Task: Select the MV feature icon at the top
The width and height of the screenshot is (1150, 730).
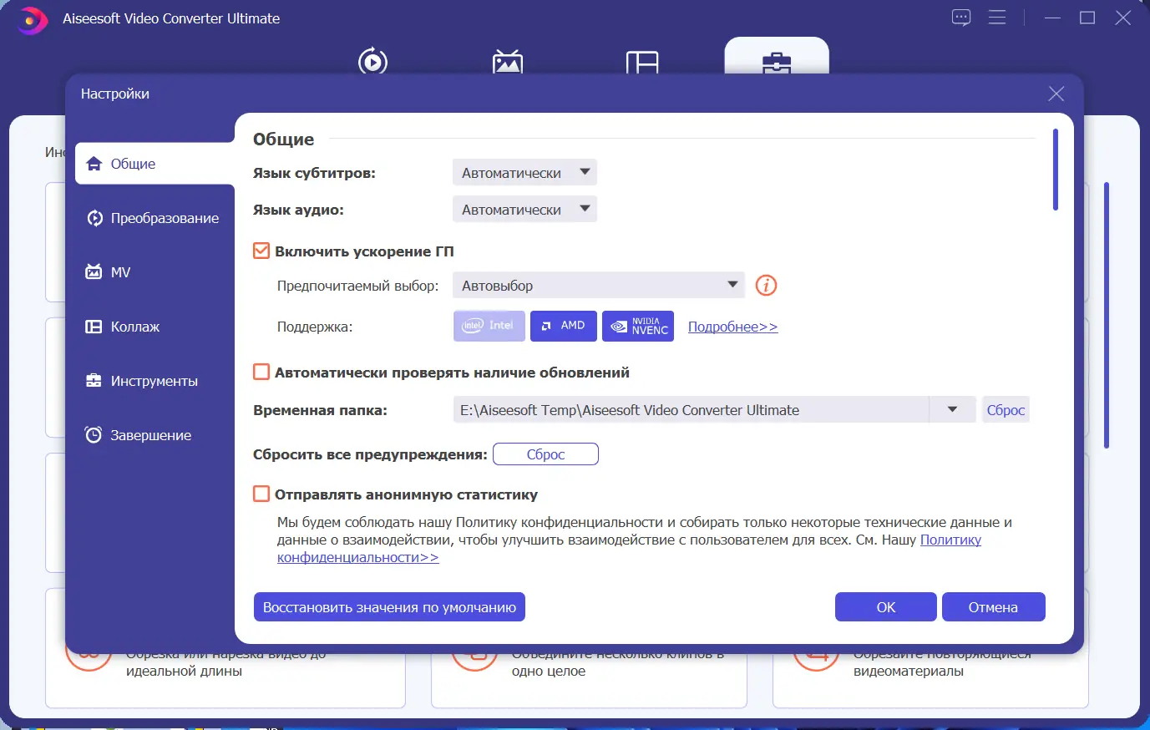Action: pyautogui.click(x=509, y=62)
